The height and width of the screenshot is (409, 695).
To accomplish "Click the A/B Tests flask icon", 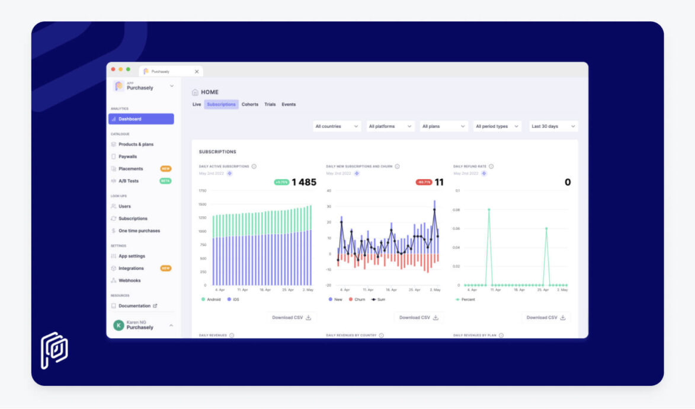I will [x=113, y=181].
